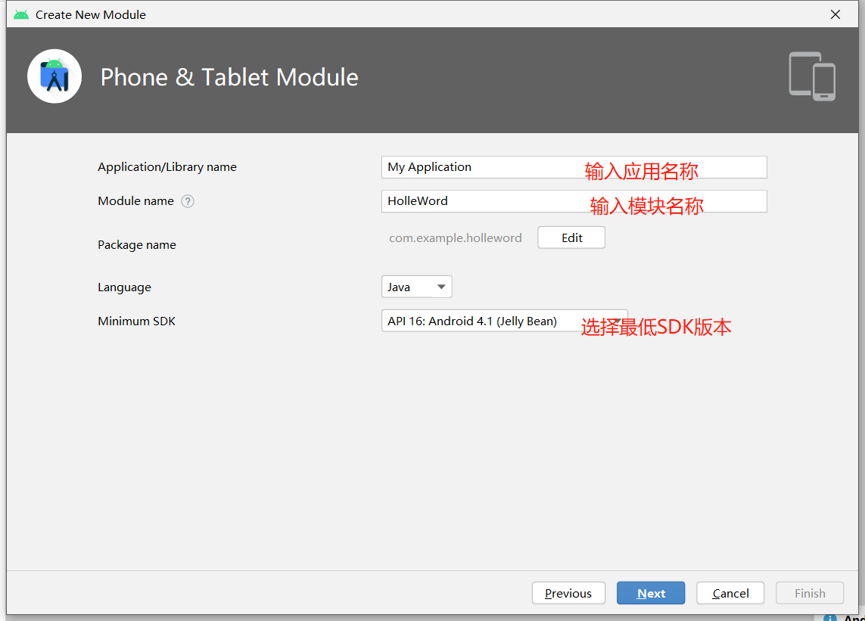Click the disabled Finish button
The height and width of the screenshot is (621, 865).
[x=810, y=593]
